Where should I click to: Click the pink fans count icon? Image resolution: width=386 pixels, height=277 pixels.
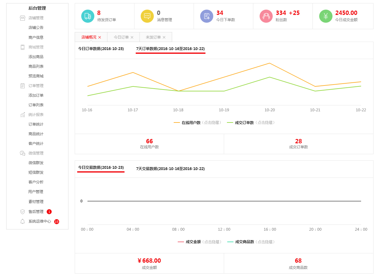click(266, 16)
